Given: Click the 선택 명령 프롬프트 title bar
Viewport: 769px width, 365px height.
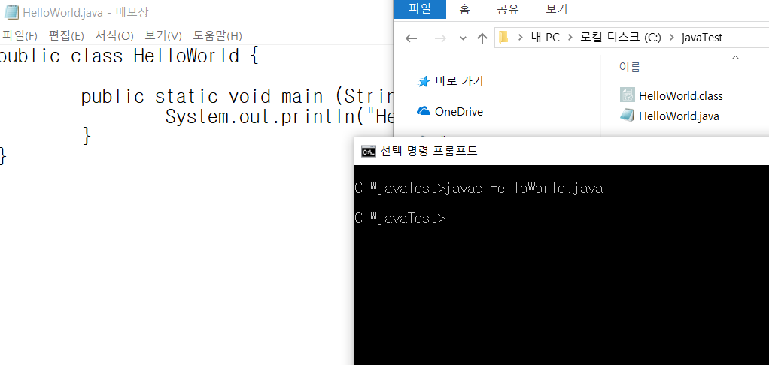Looking at the screenshot, I should click(429, 151).
